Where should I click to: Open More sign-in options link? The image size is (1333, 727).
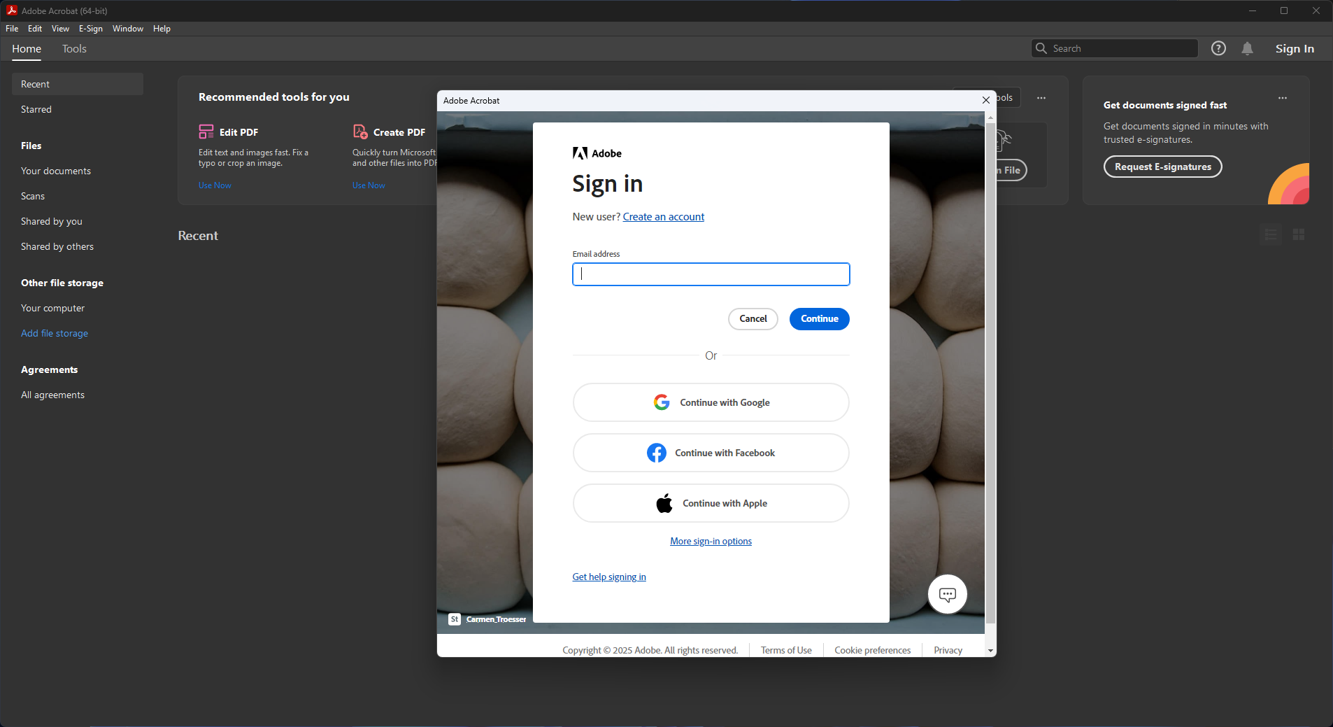(711, 542)
